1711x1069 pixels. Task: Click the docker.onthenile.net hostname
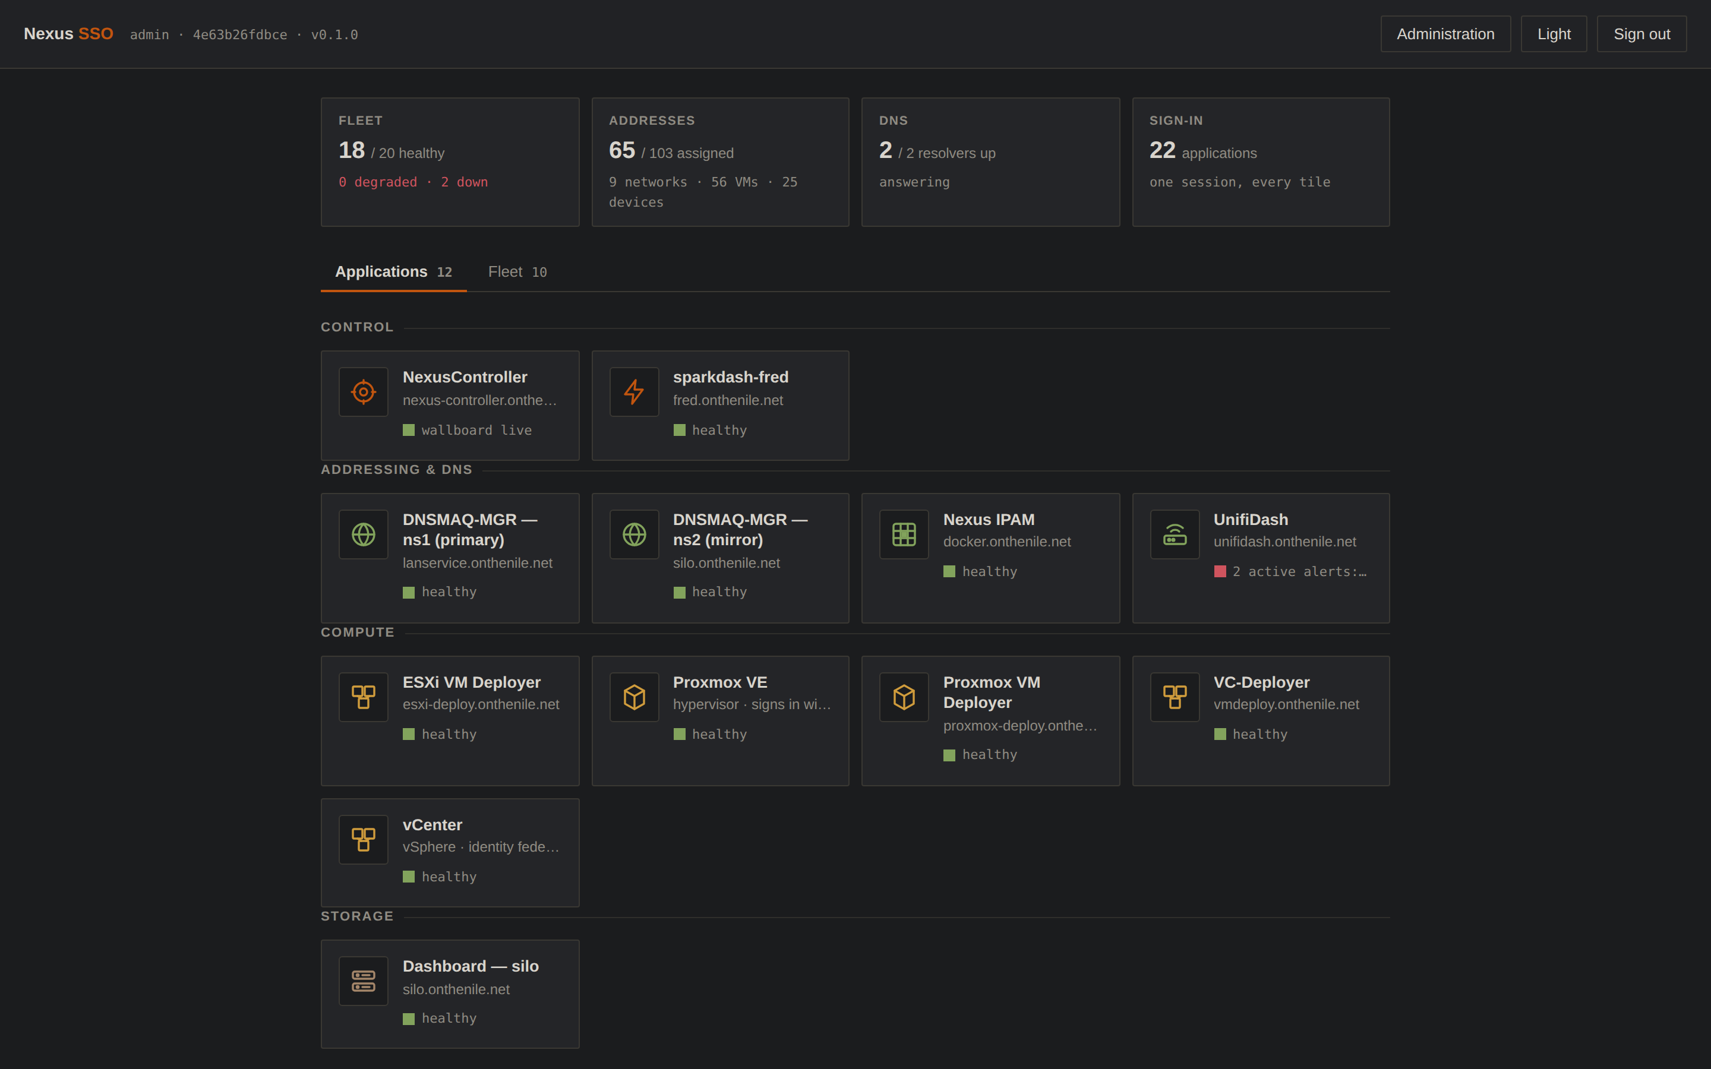(x=1007, y=542)
